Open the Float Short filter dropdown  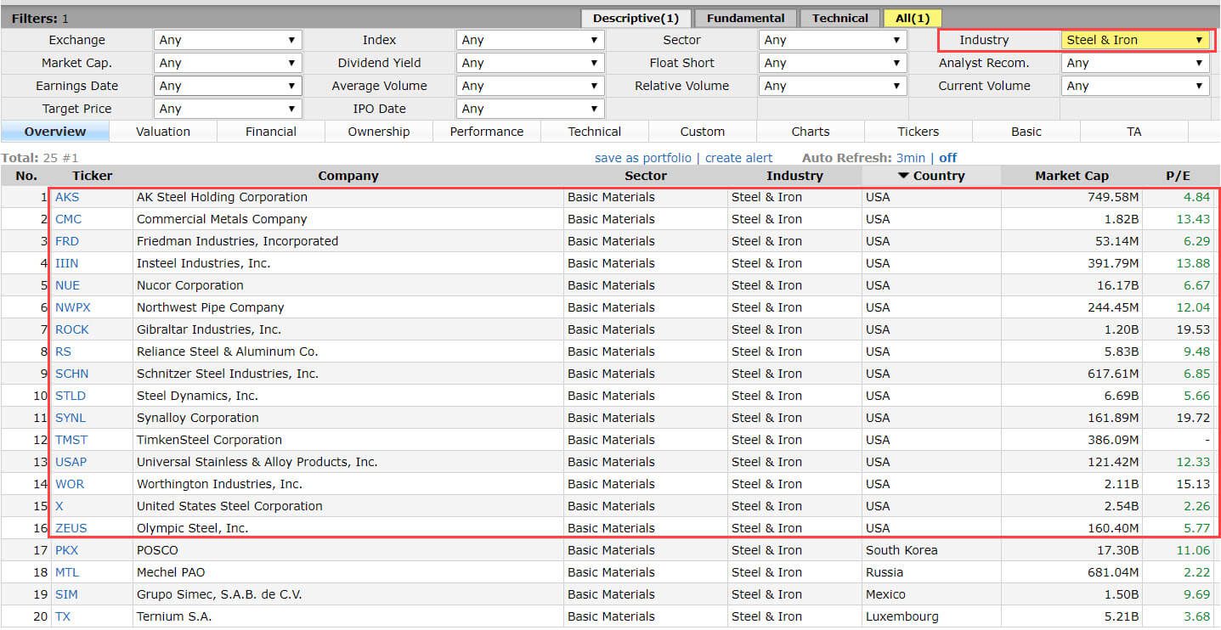pyautogui.click(x=831, y=62)
